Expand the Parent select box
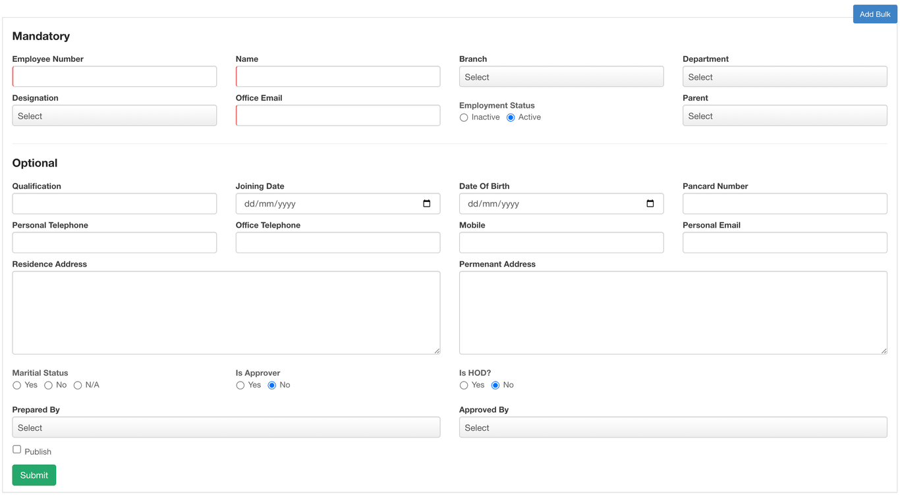 click(785, 115)
